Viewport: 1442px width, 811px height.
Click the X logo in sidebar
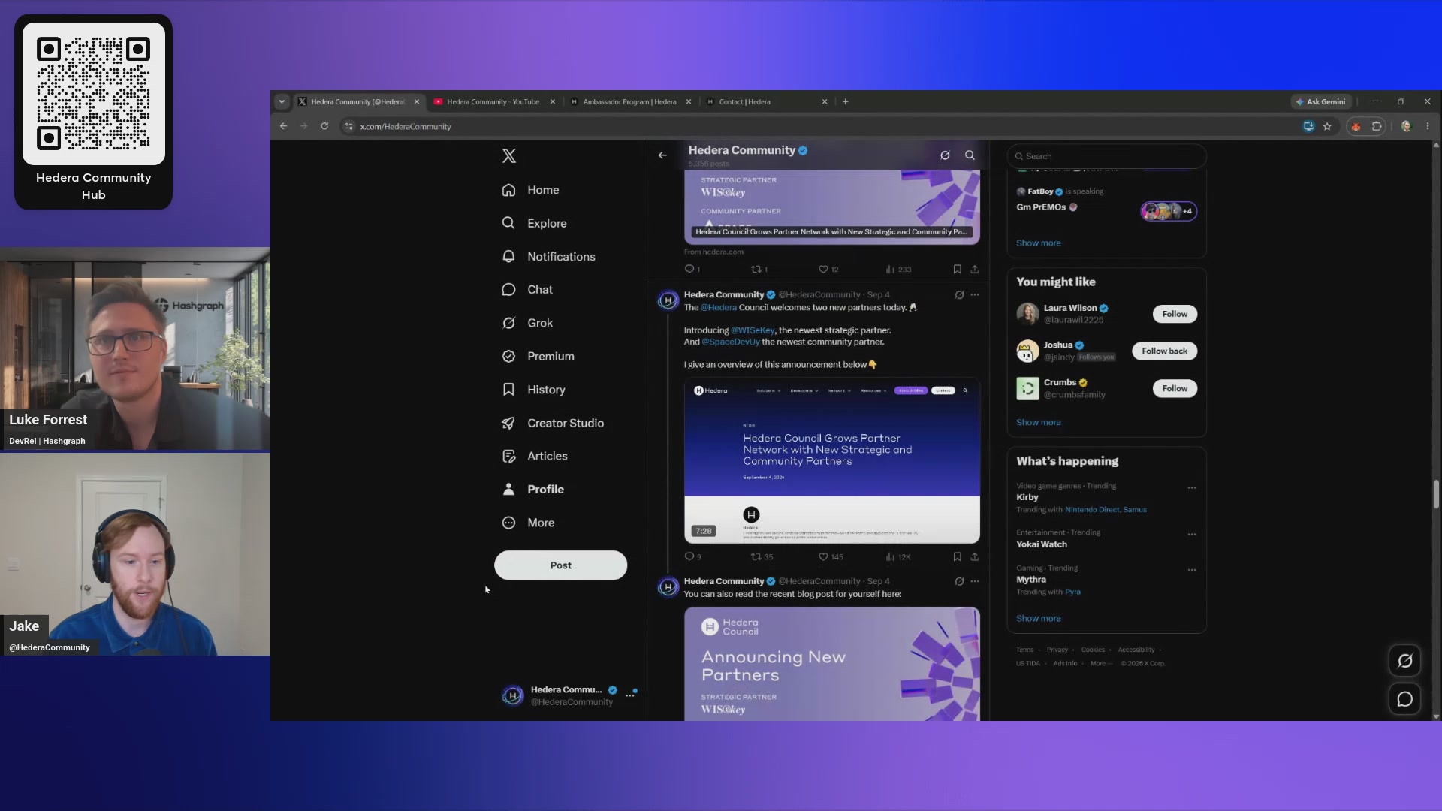[509, 155]
